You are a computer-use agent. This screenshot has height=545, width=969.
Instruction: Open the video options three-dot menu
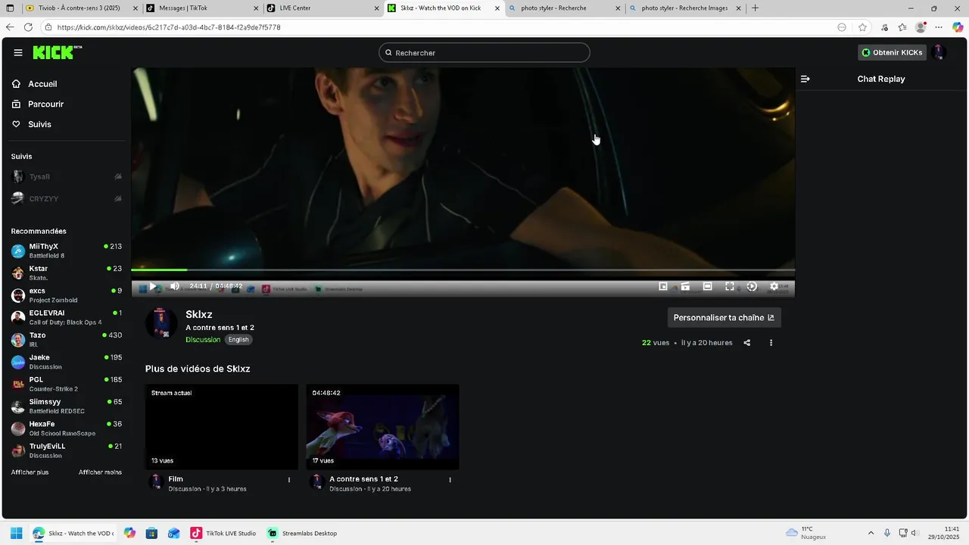(x=771, y=343)
